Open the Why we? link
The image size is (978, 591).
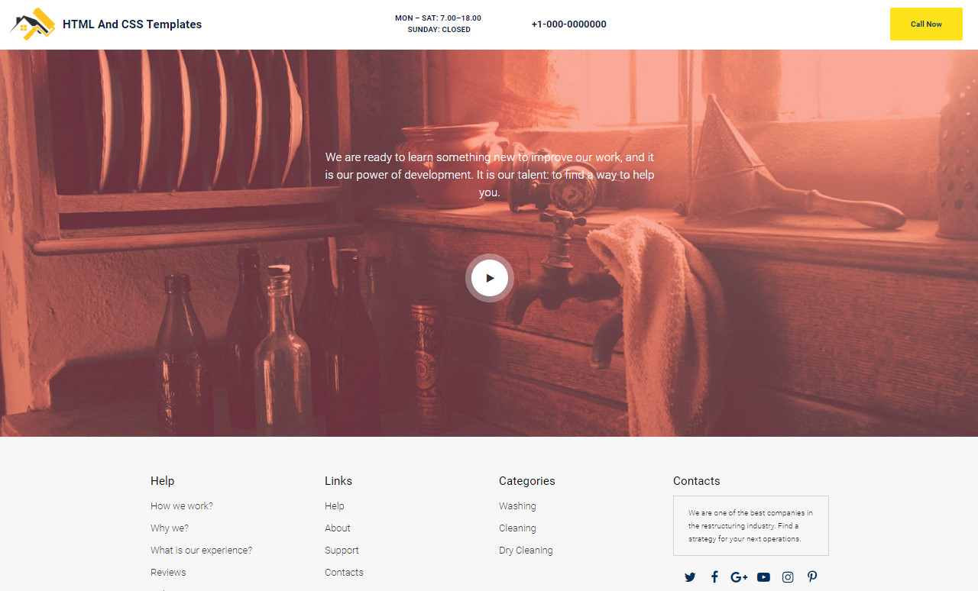click(170, 528)
